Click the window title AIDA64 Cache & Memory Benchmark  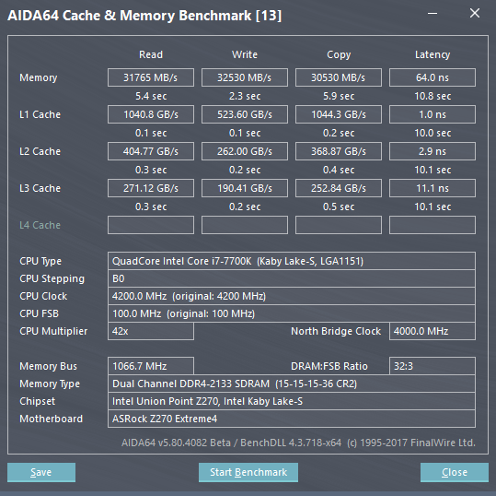[144, 16]
